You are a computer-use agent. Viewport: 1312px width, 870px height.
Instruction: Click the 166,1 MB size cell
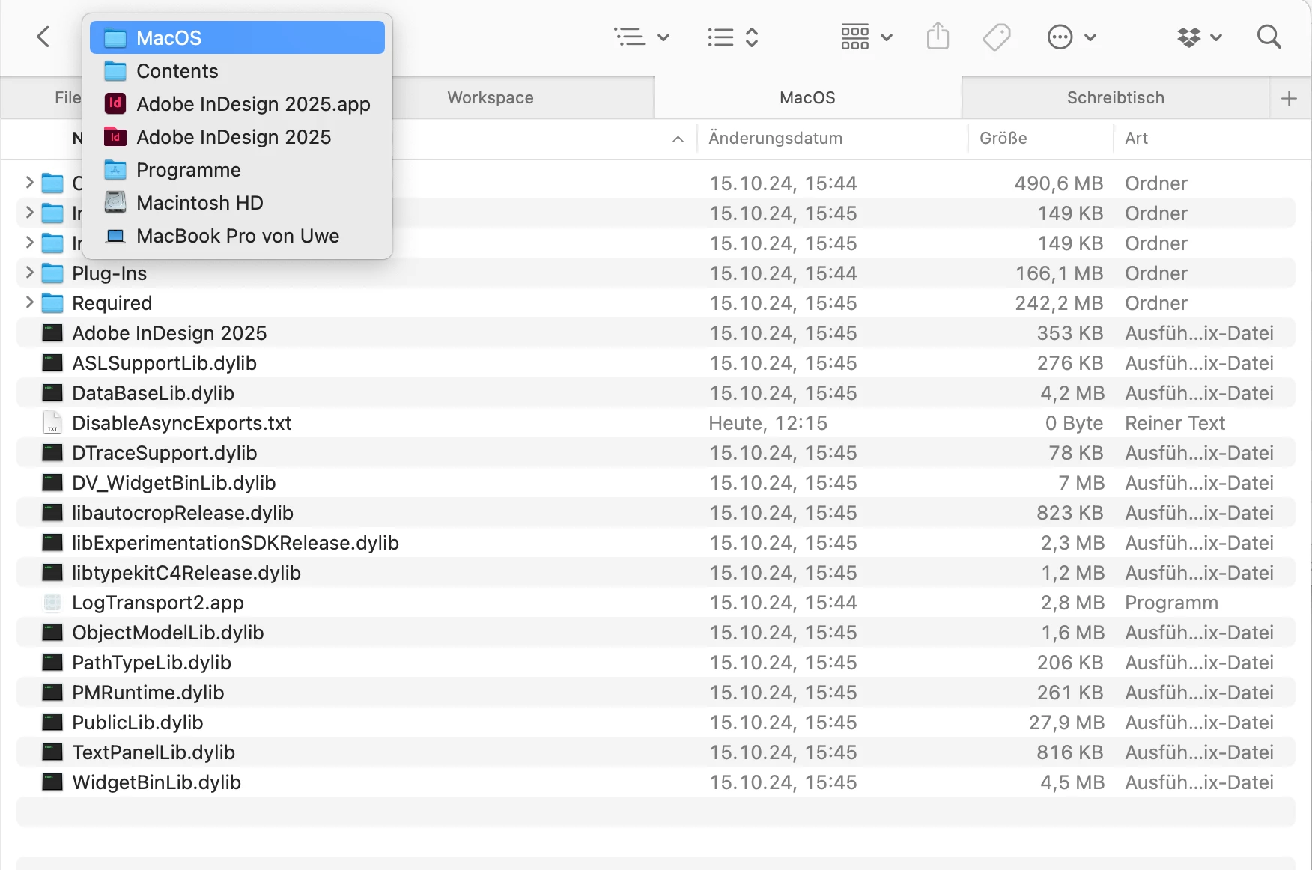point(1060,273)
